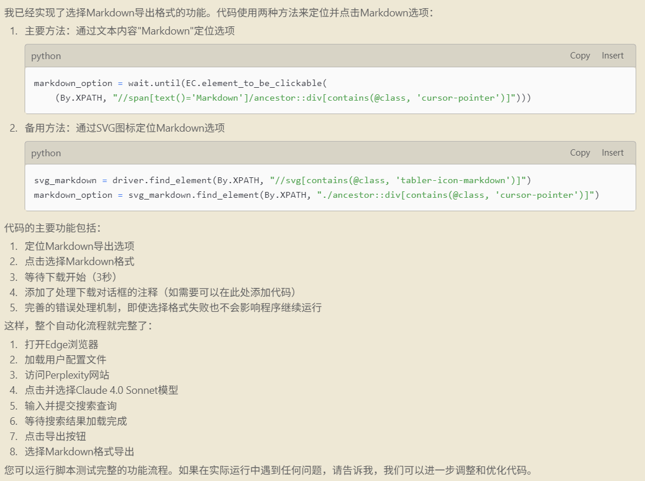The width and height of the screenshot is (645, 481).
Task: Insert the first python code block
Action: pos(612,56)
